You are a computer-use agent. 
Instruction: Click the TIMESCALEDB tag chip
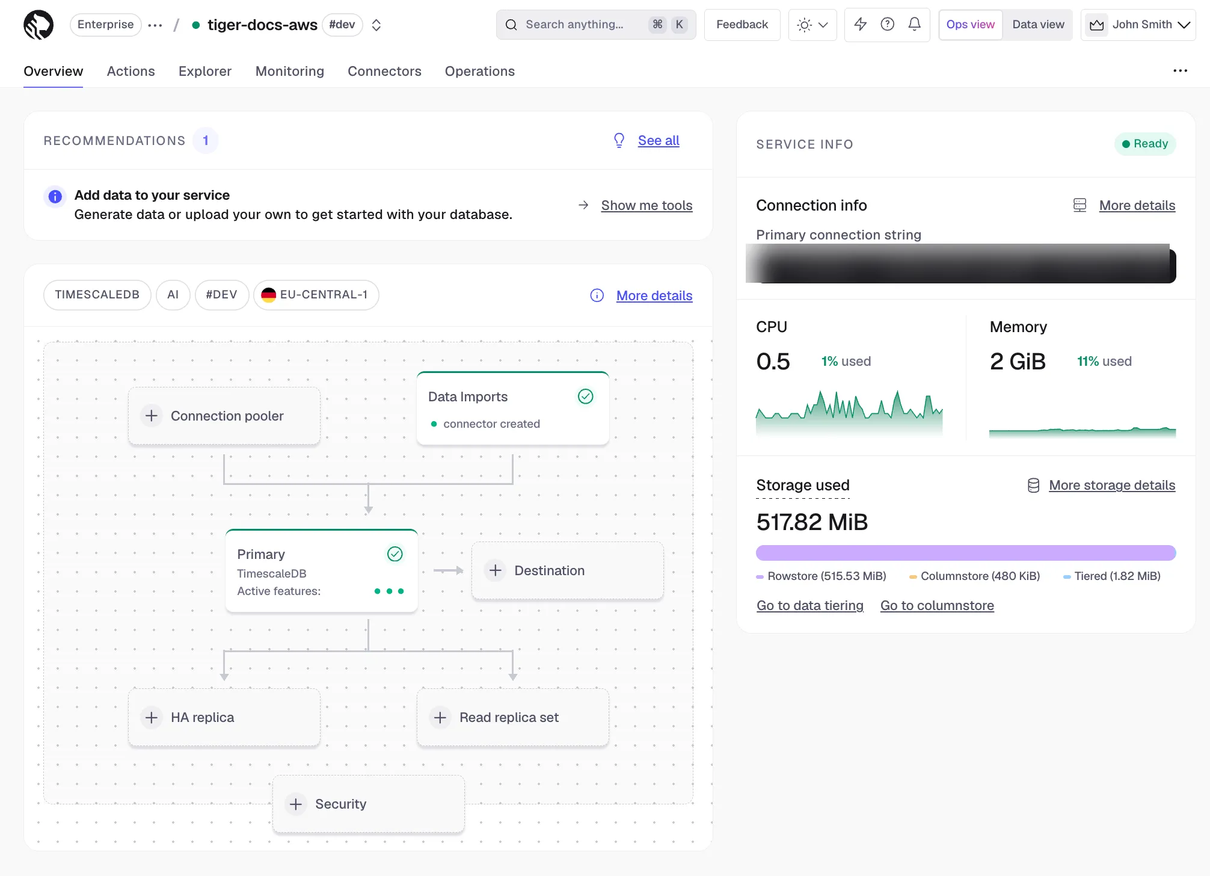coord(97,295)
